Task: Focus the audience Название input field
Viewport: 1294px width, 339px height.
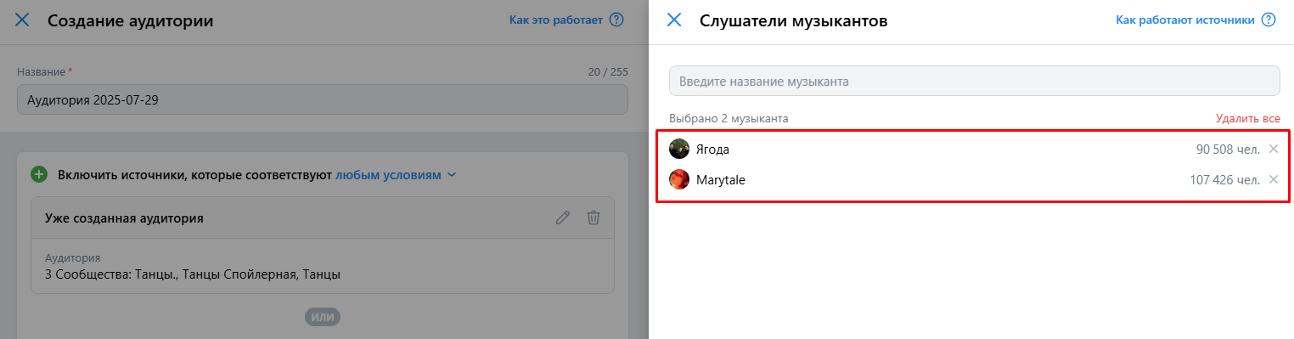Action: click(x=323, y=99)
